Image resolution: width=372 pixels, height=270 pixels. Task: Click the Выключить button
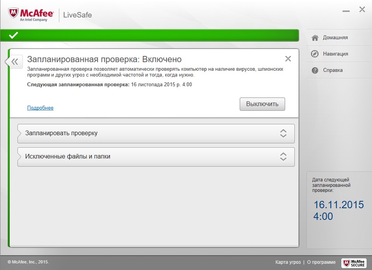262,104
